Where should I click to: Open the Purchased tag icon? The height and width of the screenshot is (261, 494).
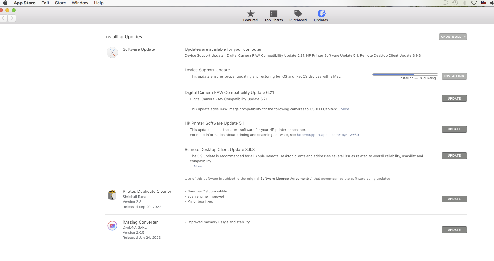pyautogui.click(x=298, y=14)
